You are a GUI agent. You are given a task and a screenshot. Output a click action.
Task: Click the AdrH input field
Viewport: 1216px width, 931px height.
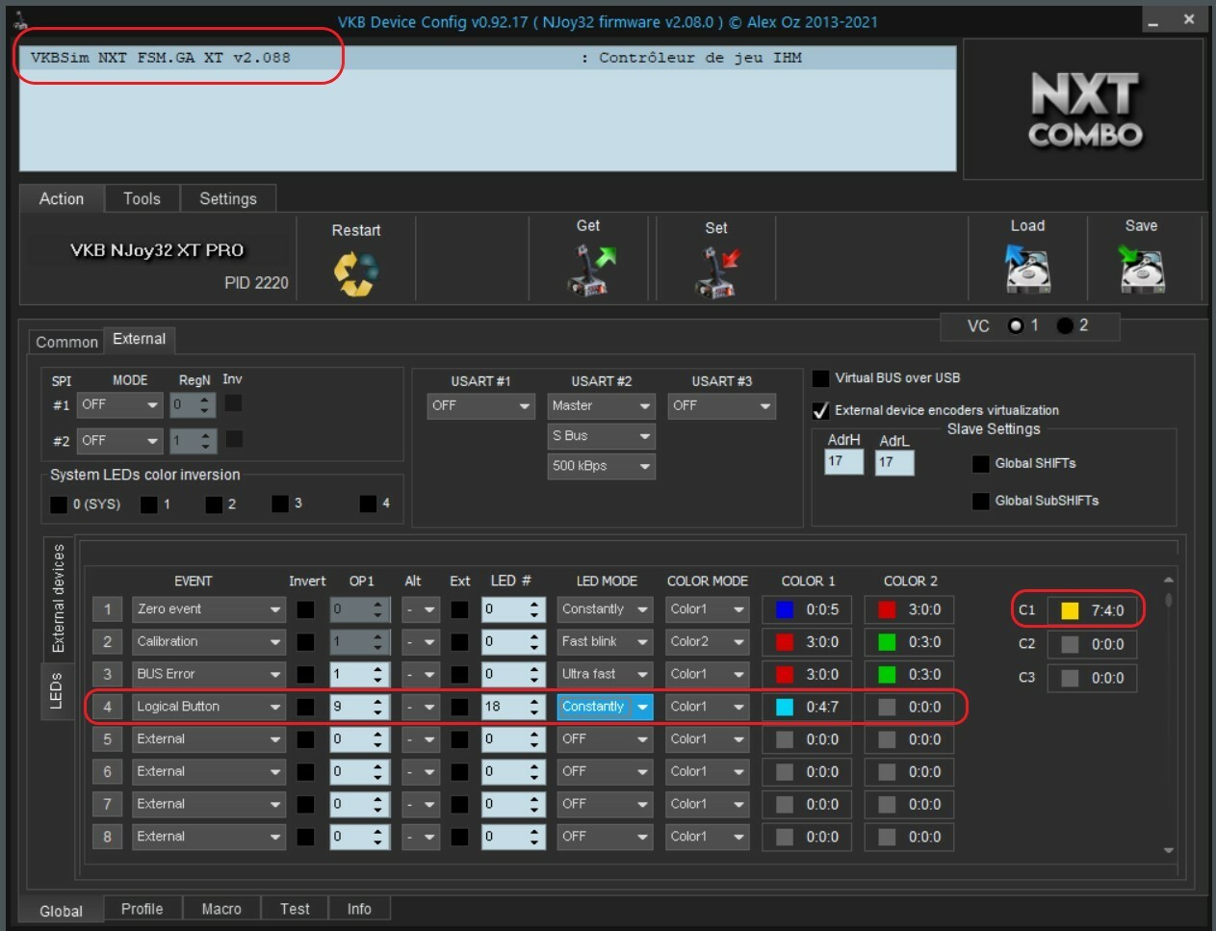point(843,462)
